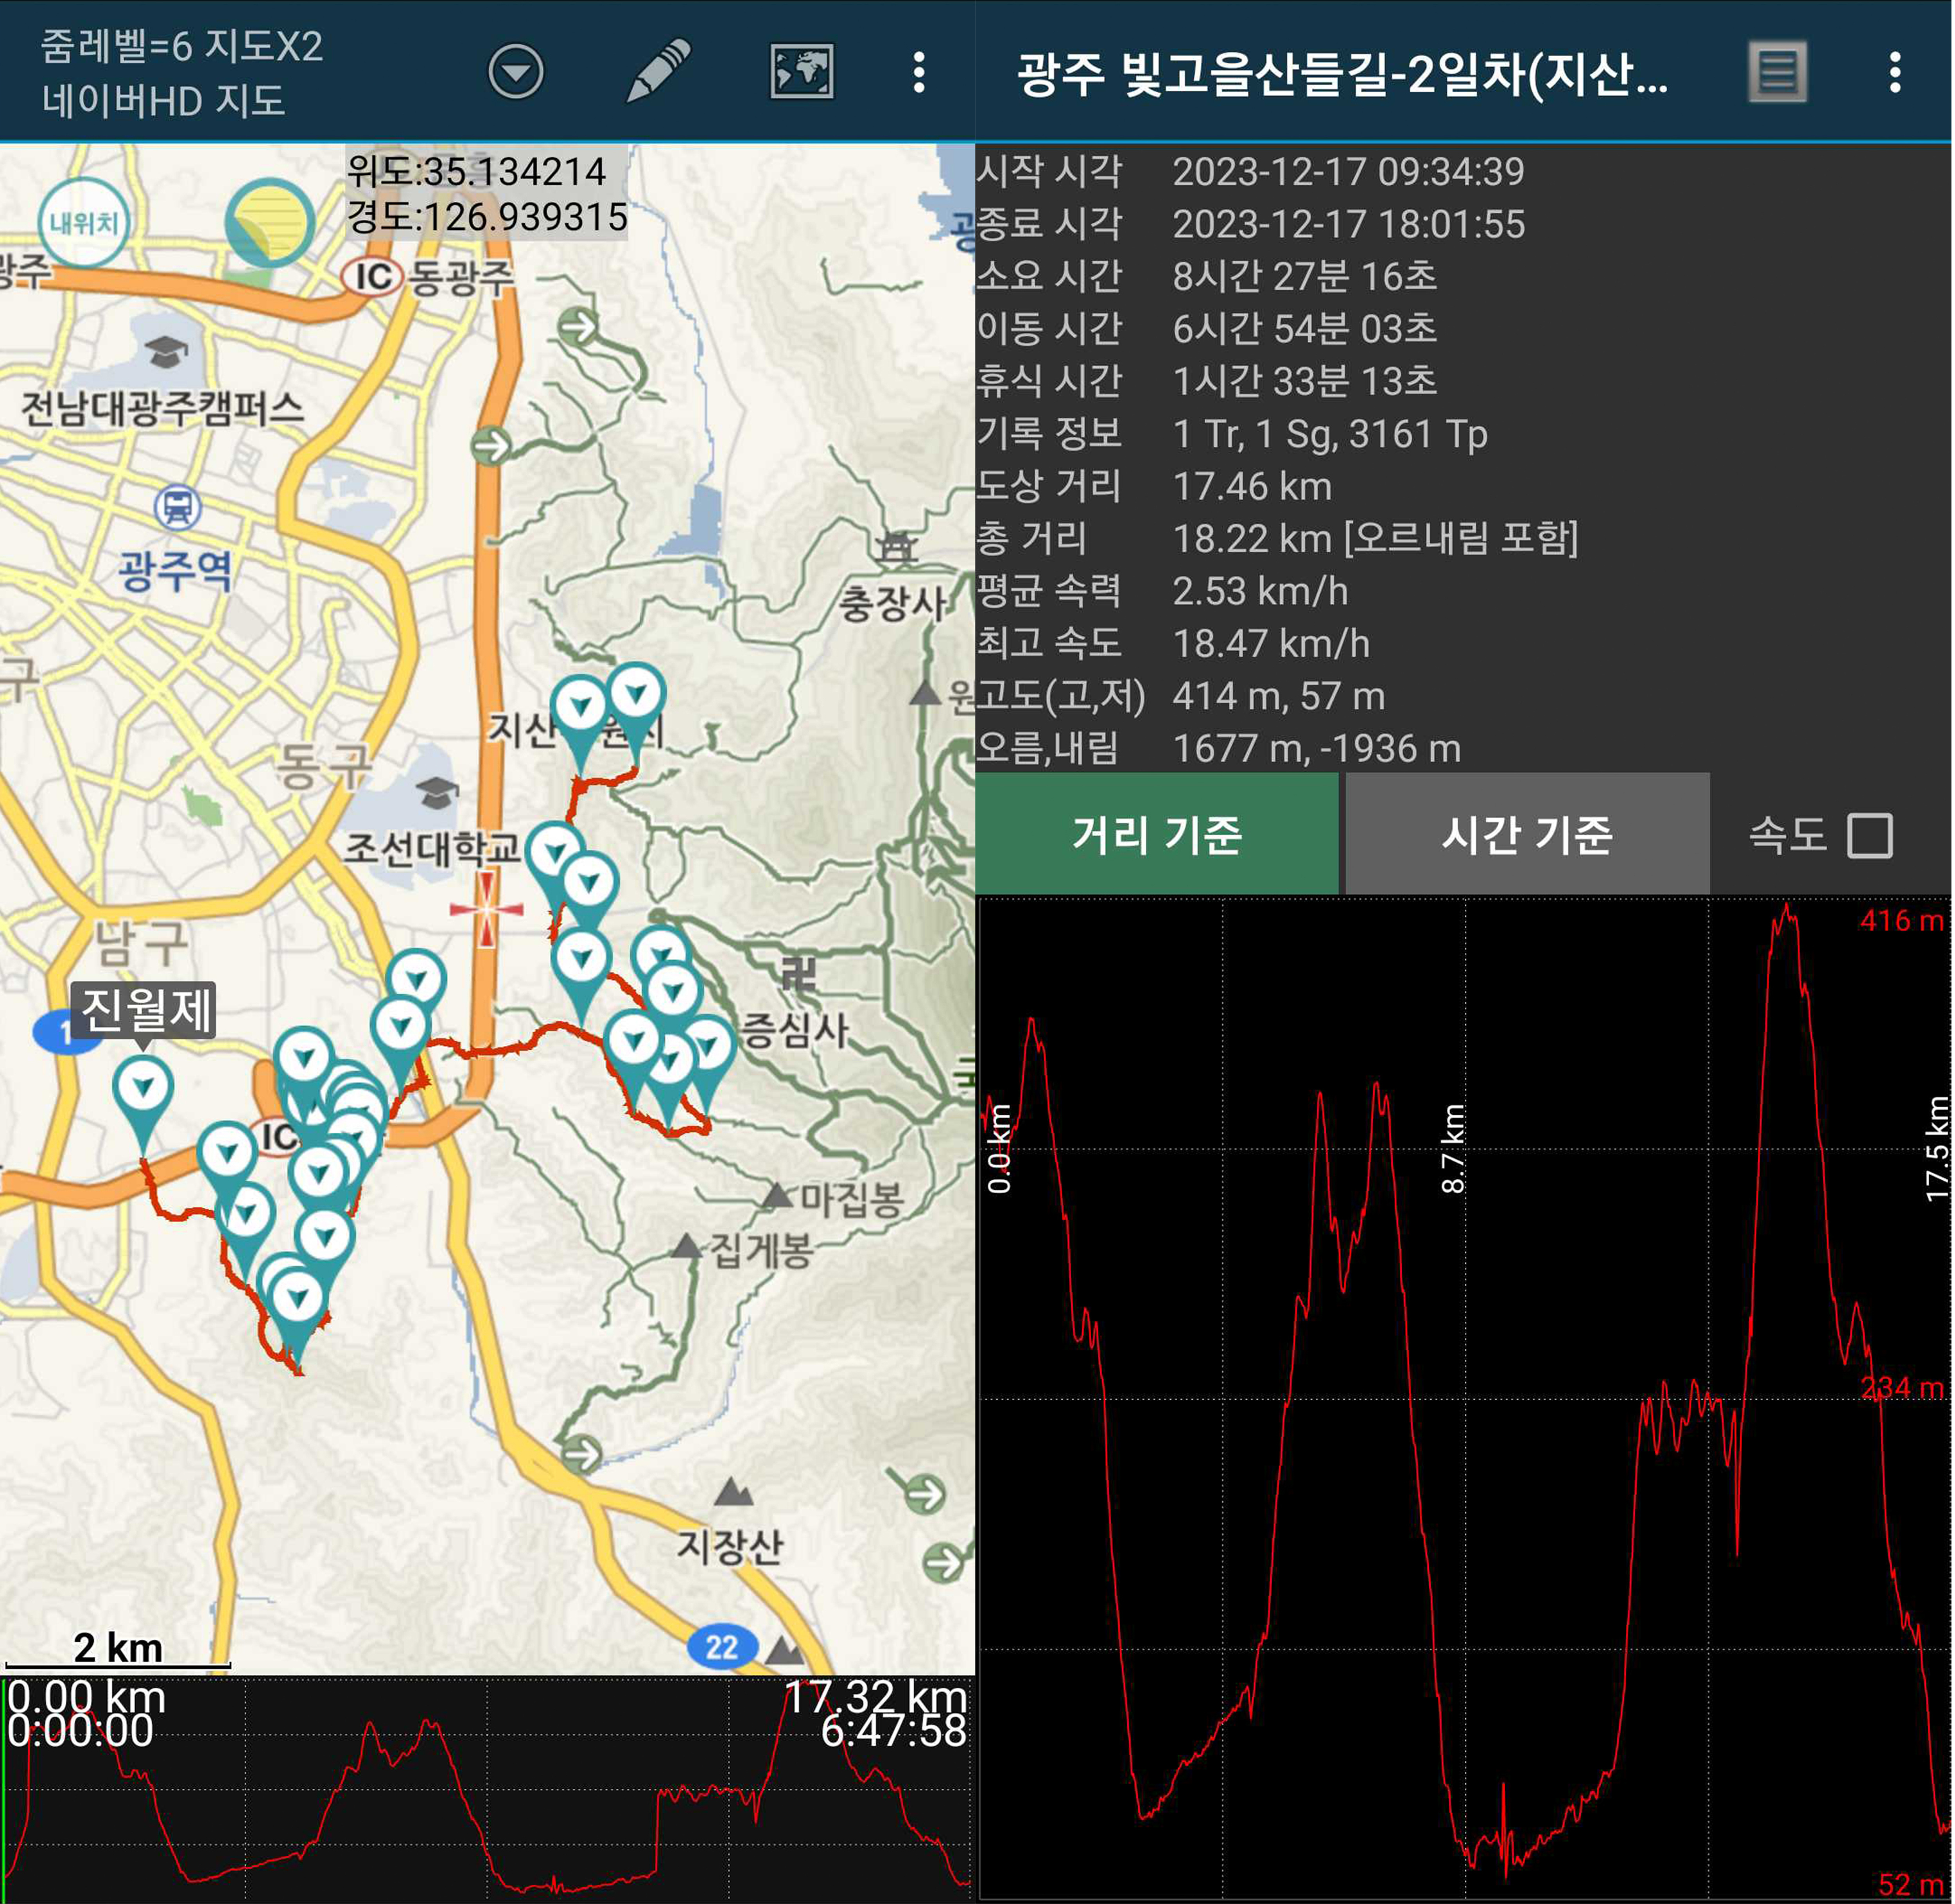The image size is (1955, 1904).
Task: Tap the 전남대광주캠퍼스 school icon
Action: 166,351
